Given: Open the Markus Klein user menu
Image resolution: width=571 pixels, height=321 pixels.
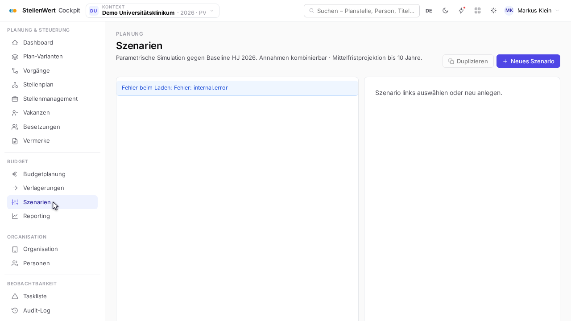Looking at the screenshot, I should (x=532, y=11).
